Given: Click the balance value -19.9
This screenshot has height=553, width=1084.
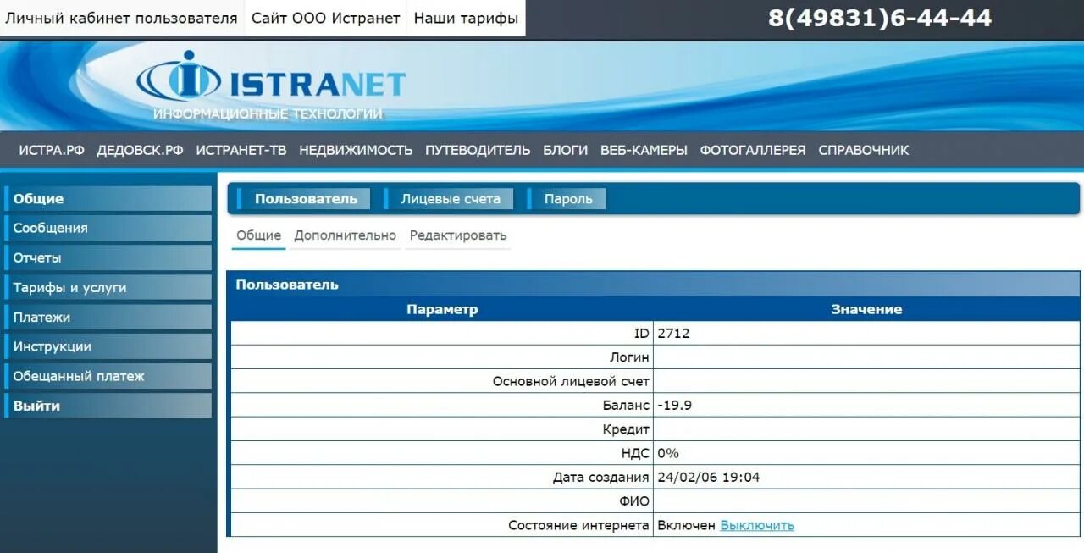Looking at the screenshot, I should pos(674,406).
